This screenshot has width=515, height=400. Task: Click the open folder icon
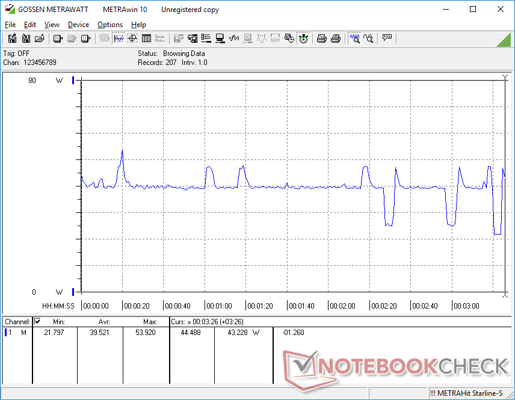(x=40, y=38)
